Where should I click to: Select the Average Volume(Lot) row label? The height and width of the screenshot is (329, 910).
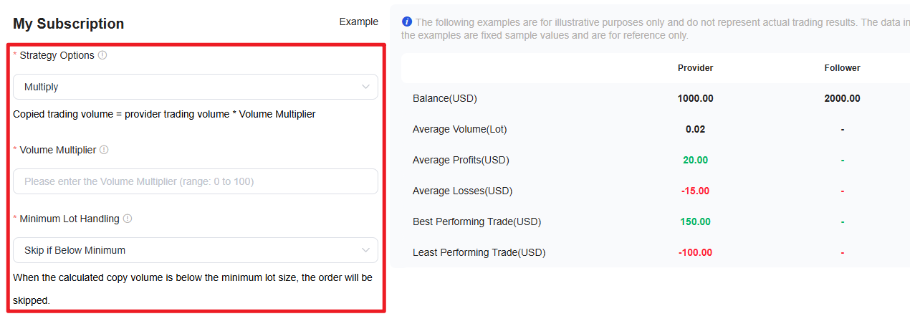coord(460,129)
